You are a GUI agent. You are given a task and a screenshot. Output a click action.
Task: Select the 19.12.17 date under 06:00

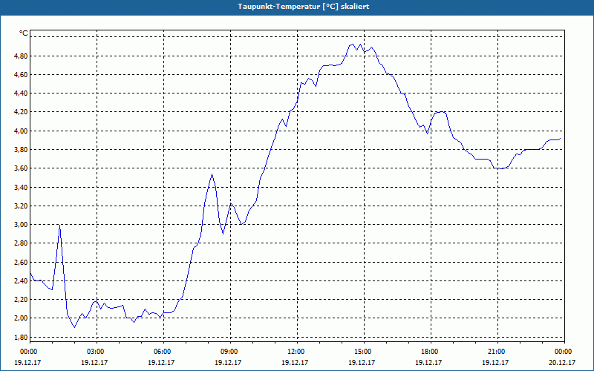tap(161, 362)
